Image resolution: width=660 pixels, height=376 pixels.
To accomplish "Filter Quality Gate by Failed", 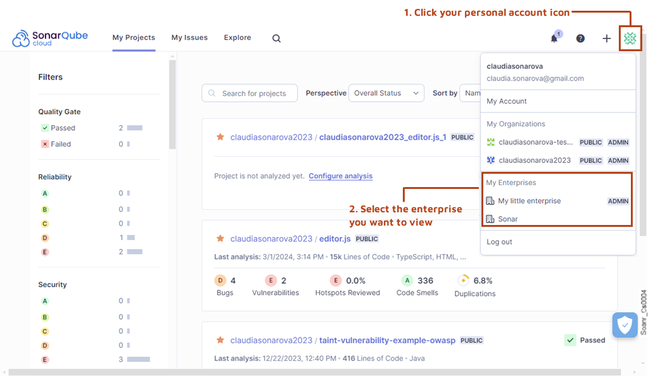I will coord(56,144).
